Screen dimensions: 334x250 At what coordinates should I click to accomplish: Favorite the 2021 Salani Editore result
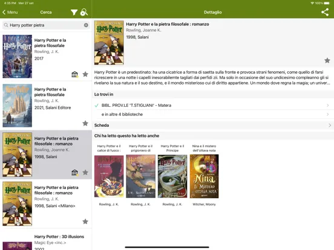pos(85,123)
